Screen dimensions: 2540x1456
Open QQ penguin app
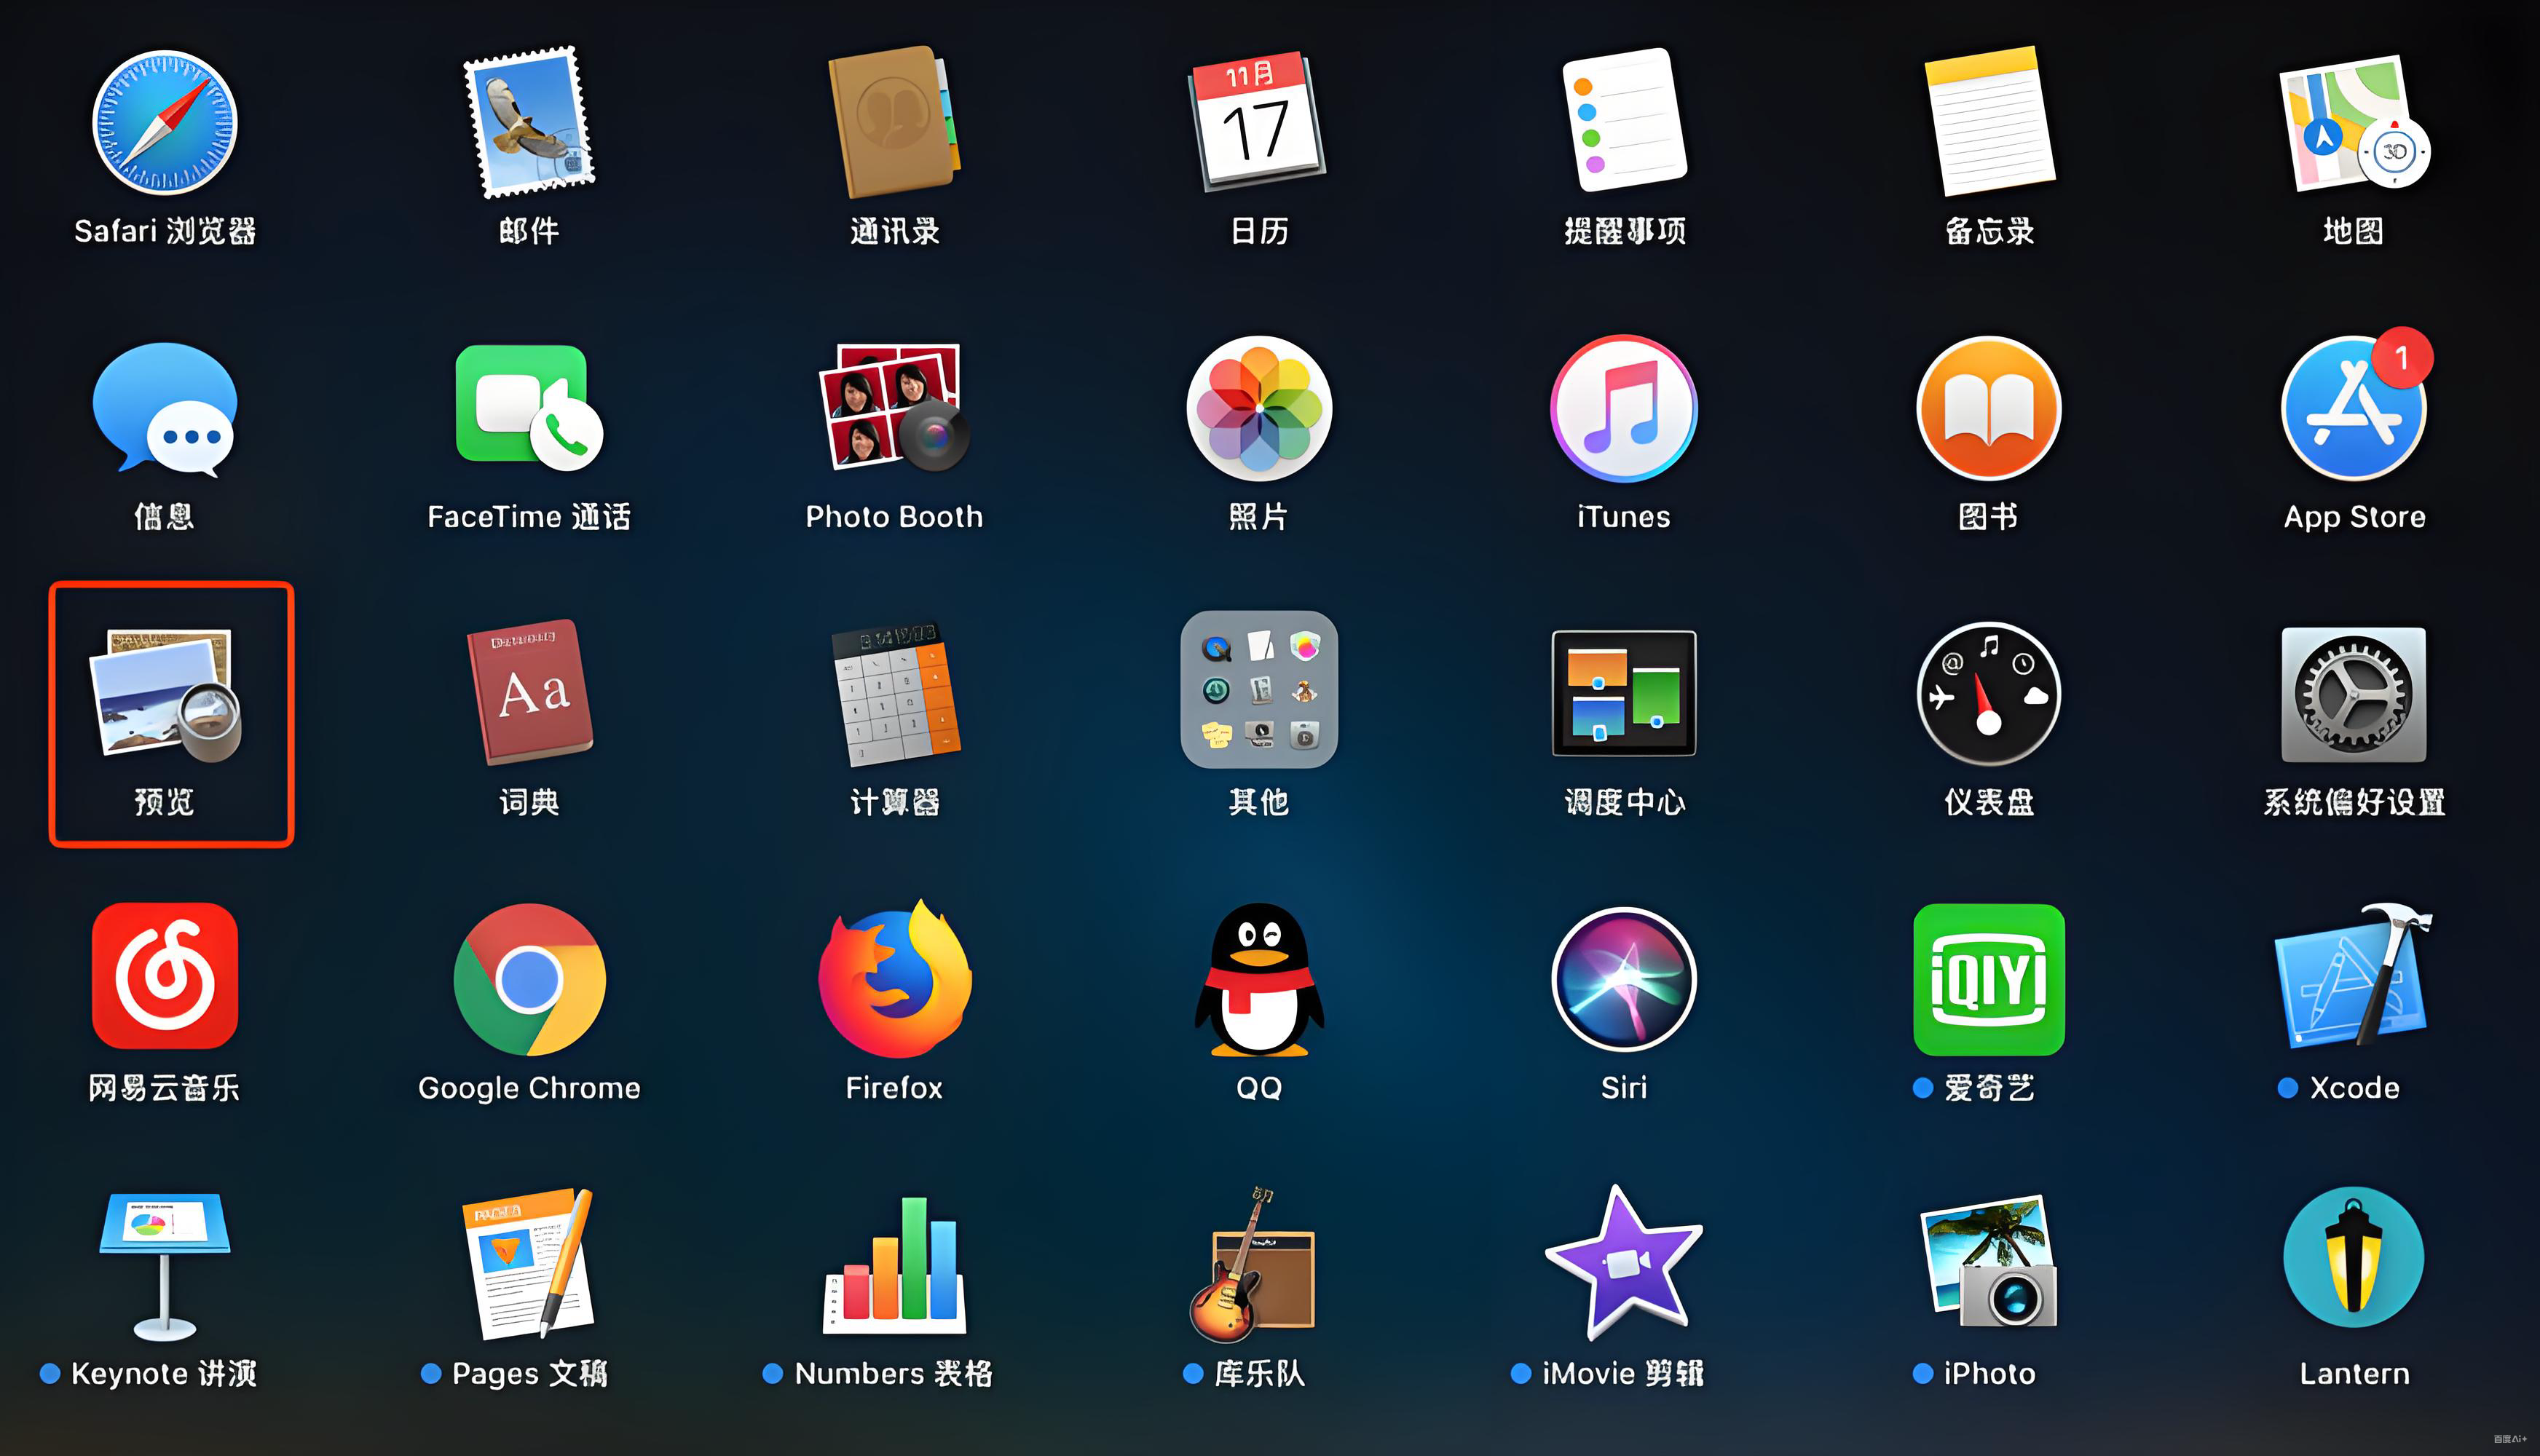tap(1258, 979)
